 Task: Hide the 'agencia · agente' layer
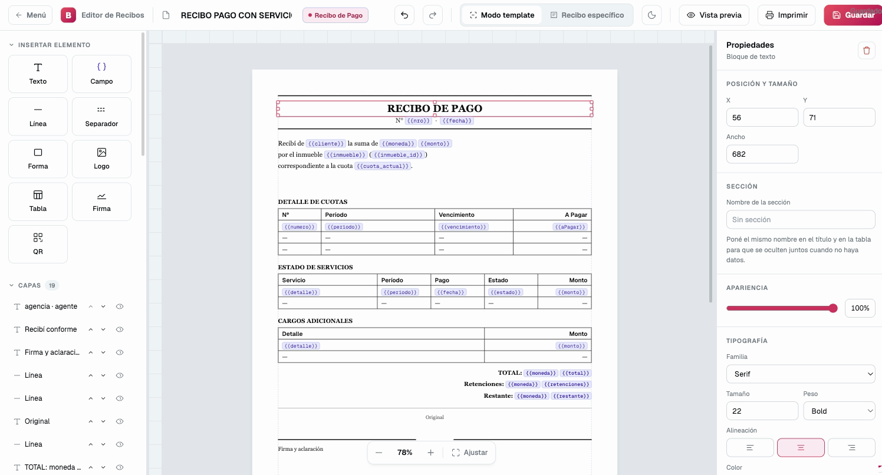(x=120, y=306)
